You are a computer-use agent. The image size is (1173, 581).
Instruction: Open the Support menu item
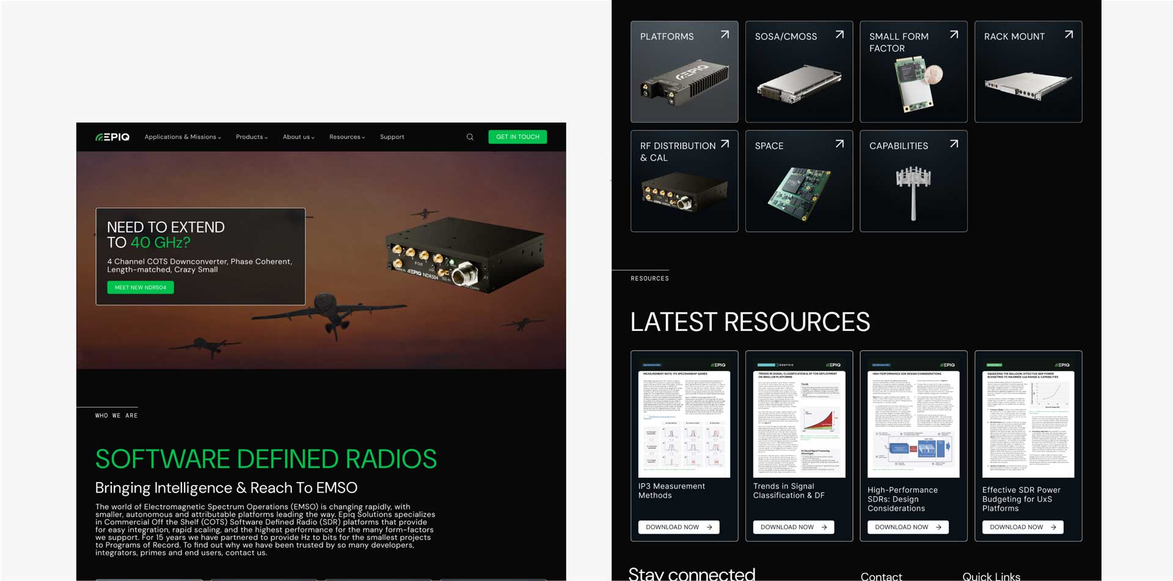(392, 137)
